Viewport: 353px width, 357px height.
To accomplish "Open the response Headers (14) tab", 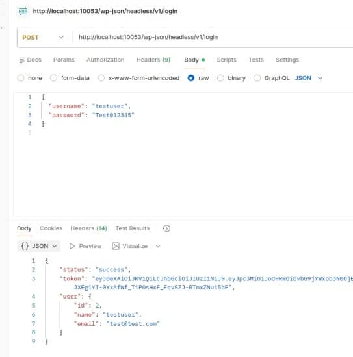I will pyautogui.click(x=88, y=228).
